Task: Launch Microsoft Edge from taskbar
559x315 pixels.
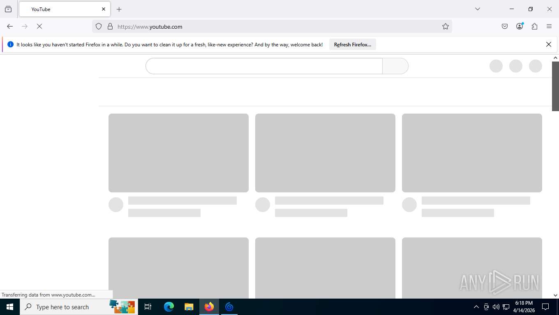Action: pyautogui.click(x=169, y=307)
